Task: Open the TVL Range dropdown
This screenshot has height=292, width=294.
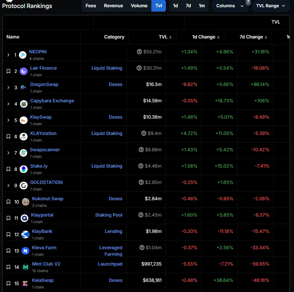Action: click(x=270, y=6)
